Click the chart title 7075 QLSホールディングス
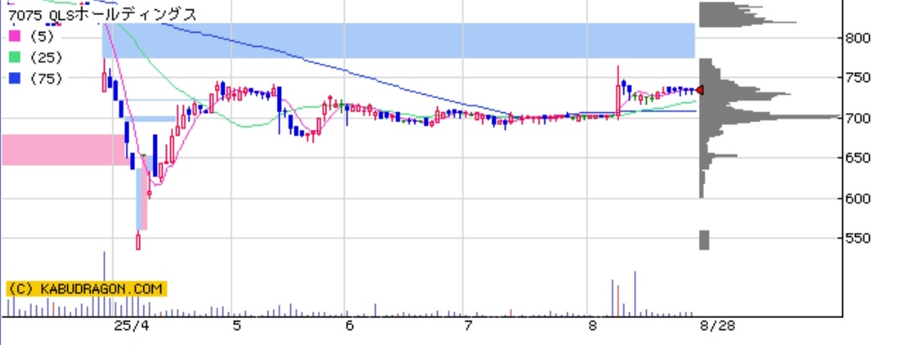 (x=102, y=14)
